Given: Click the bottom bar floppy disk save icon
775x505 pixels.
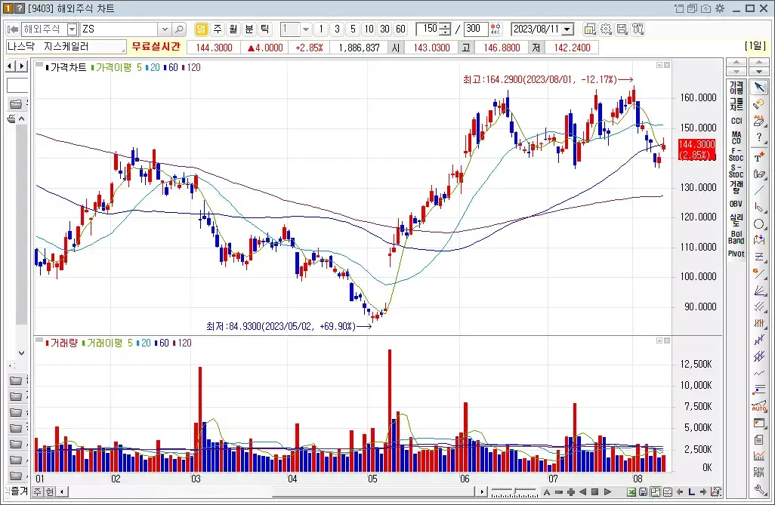Looking at the screenshot, I should 643,491.
